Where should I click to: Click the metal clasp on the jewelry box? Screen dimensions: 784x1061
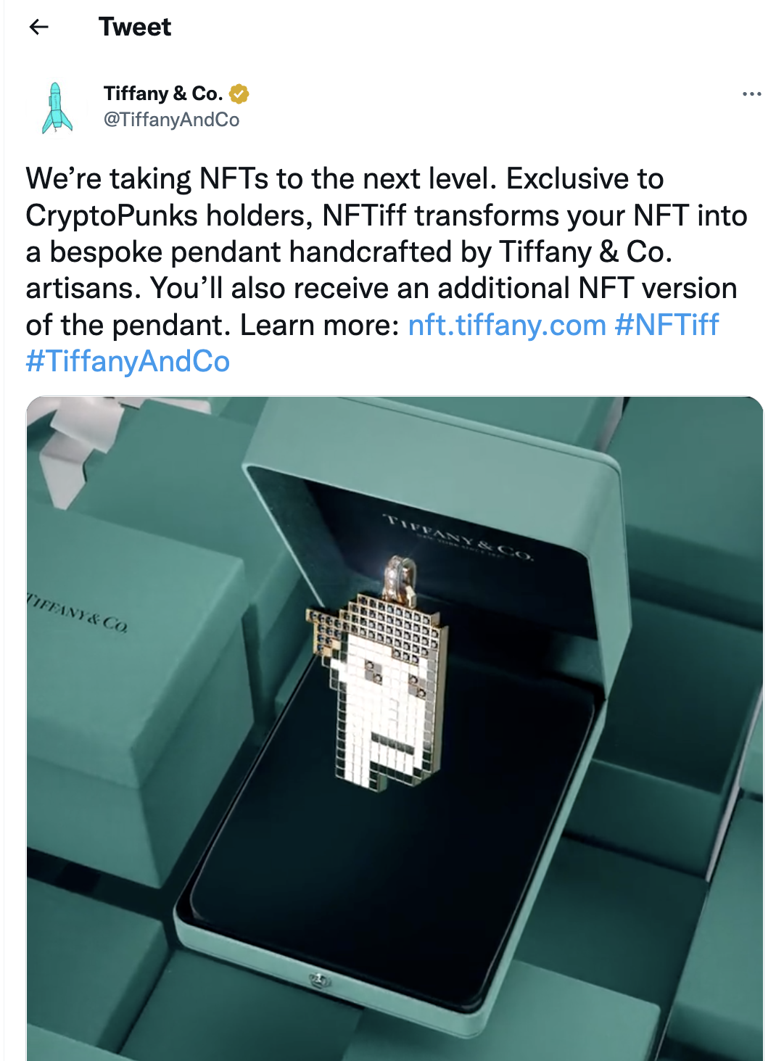(x=318, y=980)
